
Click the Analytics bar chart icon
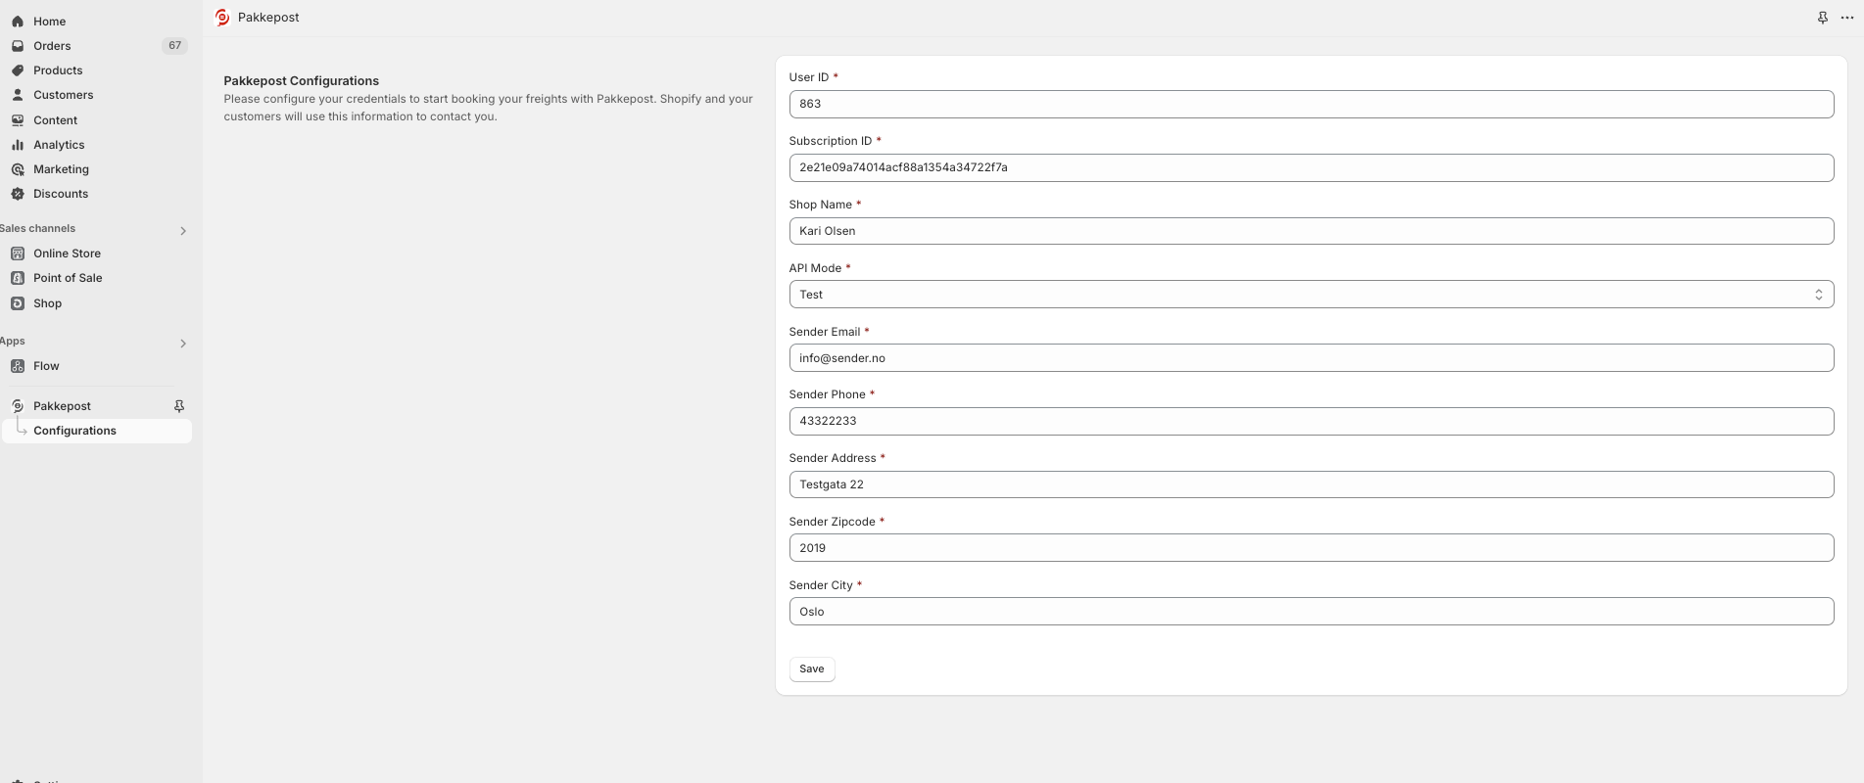(x=18, y=145)
